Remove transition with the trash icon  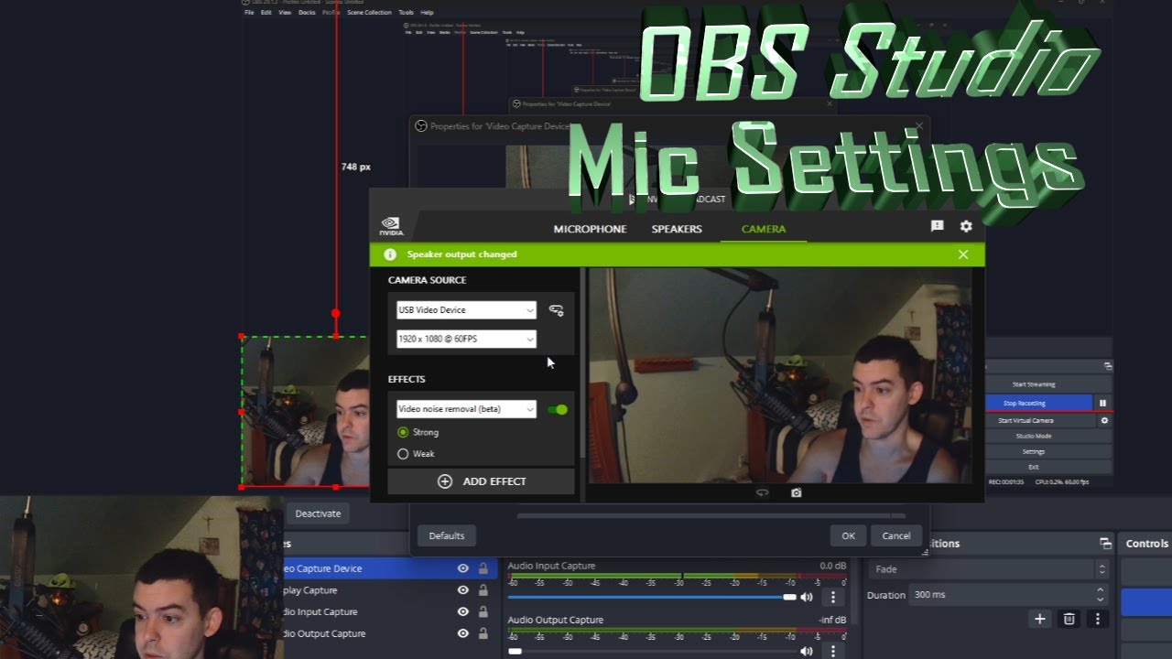pyautogui.click(x=1069, y=620)
